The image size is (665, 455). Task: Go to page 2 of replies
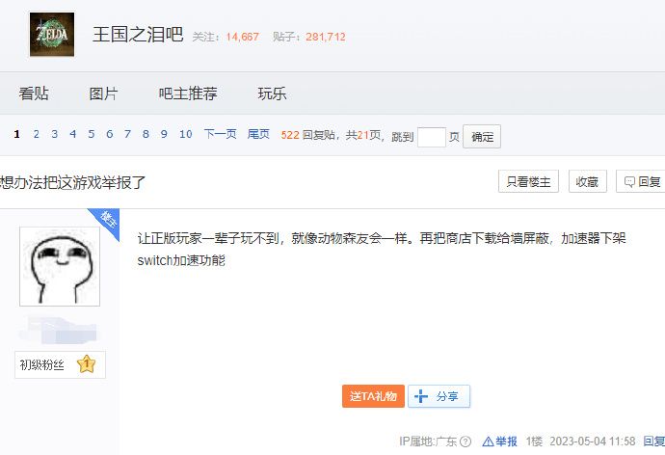coord(36,134)
